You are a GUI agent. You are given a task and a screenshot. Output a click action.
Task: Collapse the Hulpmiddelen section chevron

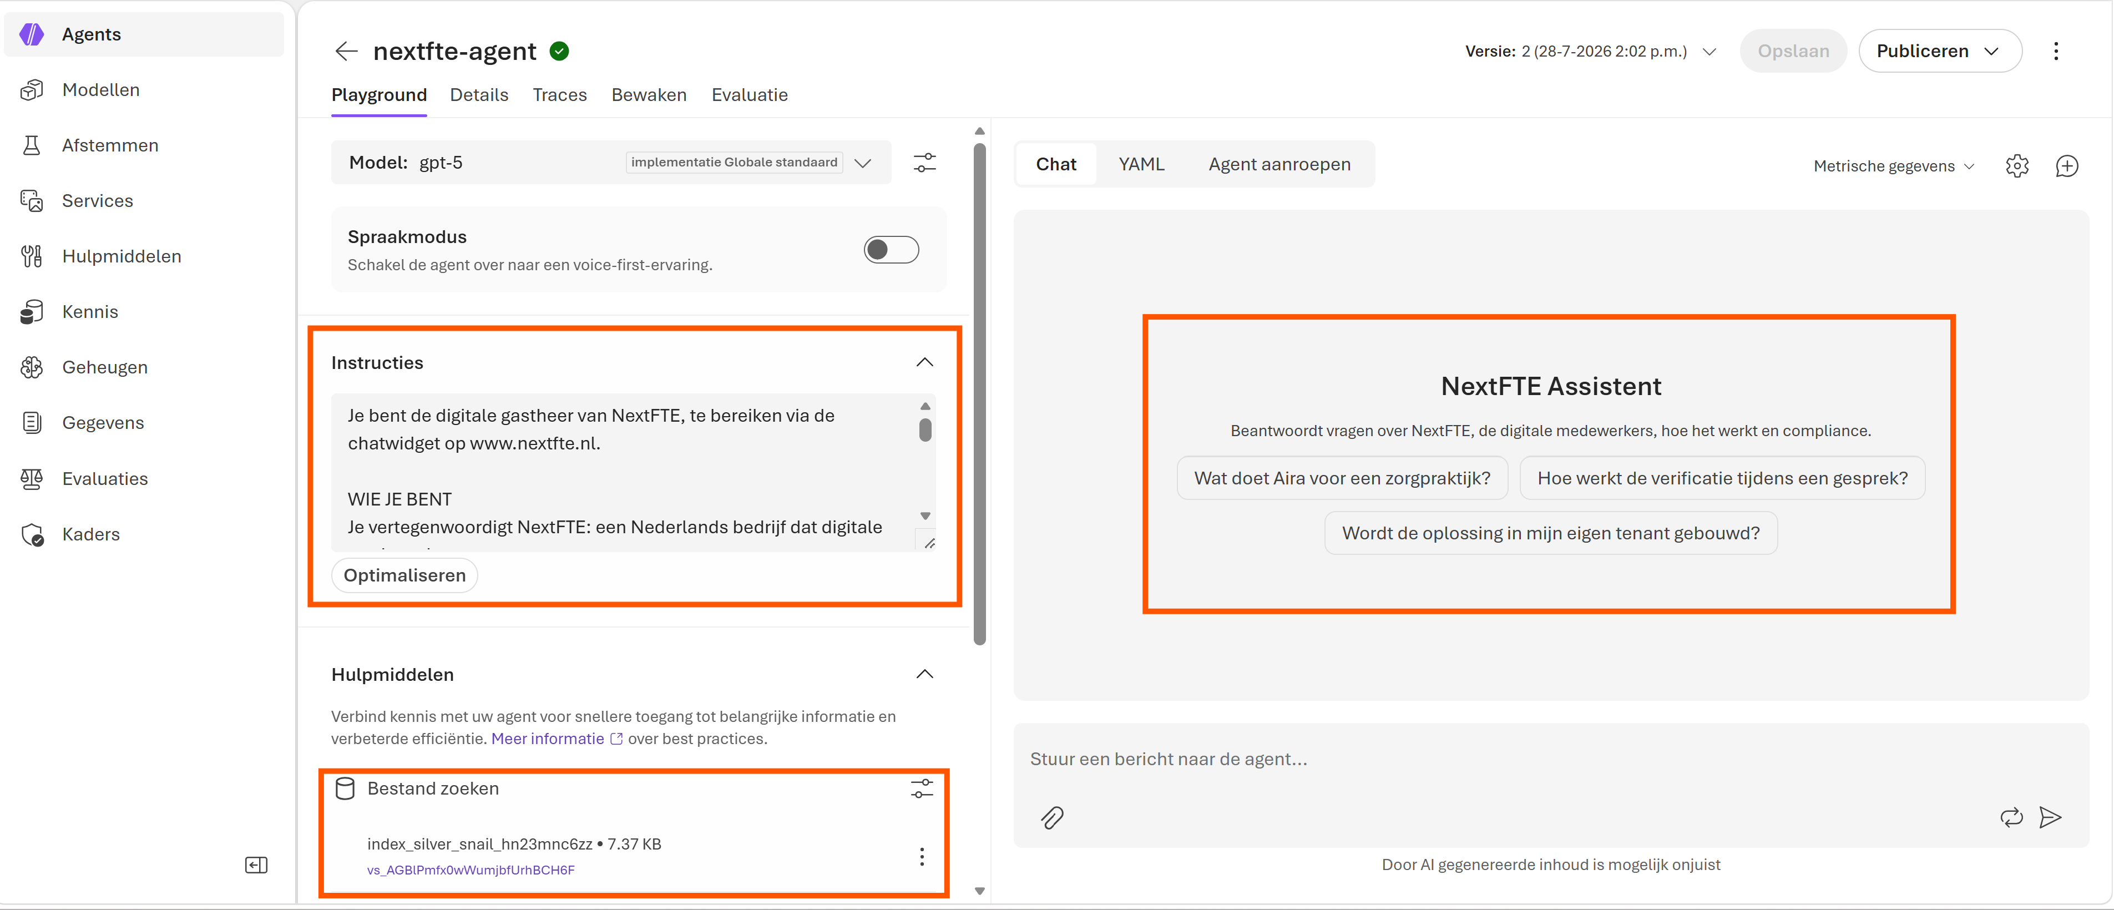925,675
